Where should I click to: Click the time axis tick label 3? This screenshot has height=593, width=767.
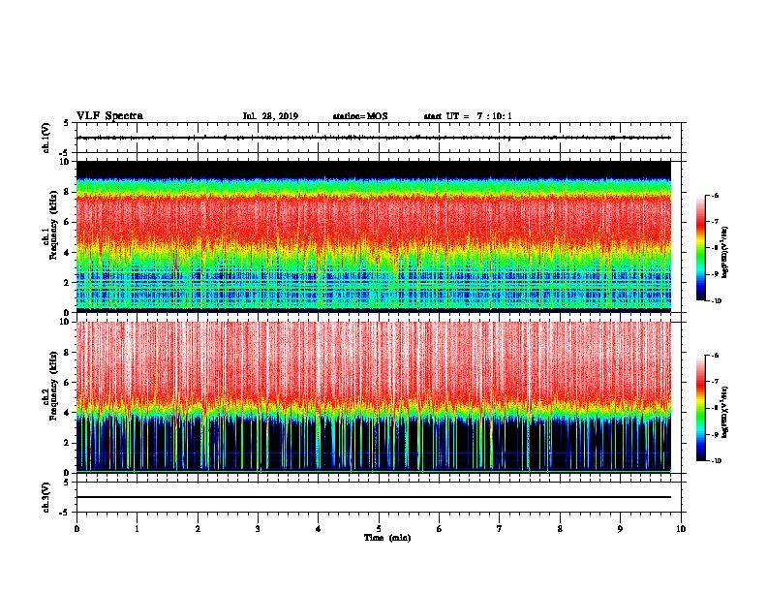point(258,529)
